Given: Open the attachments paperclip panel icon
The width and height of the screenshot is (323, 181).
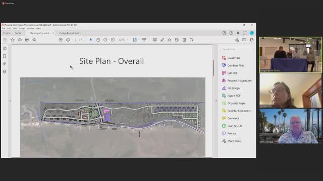Looking at the screenshot, I should click(5, 64).
